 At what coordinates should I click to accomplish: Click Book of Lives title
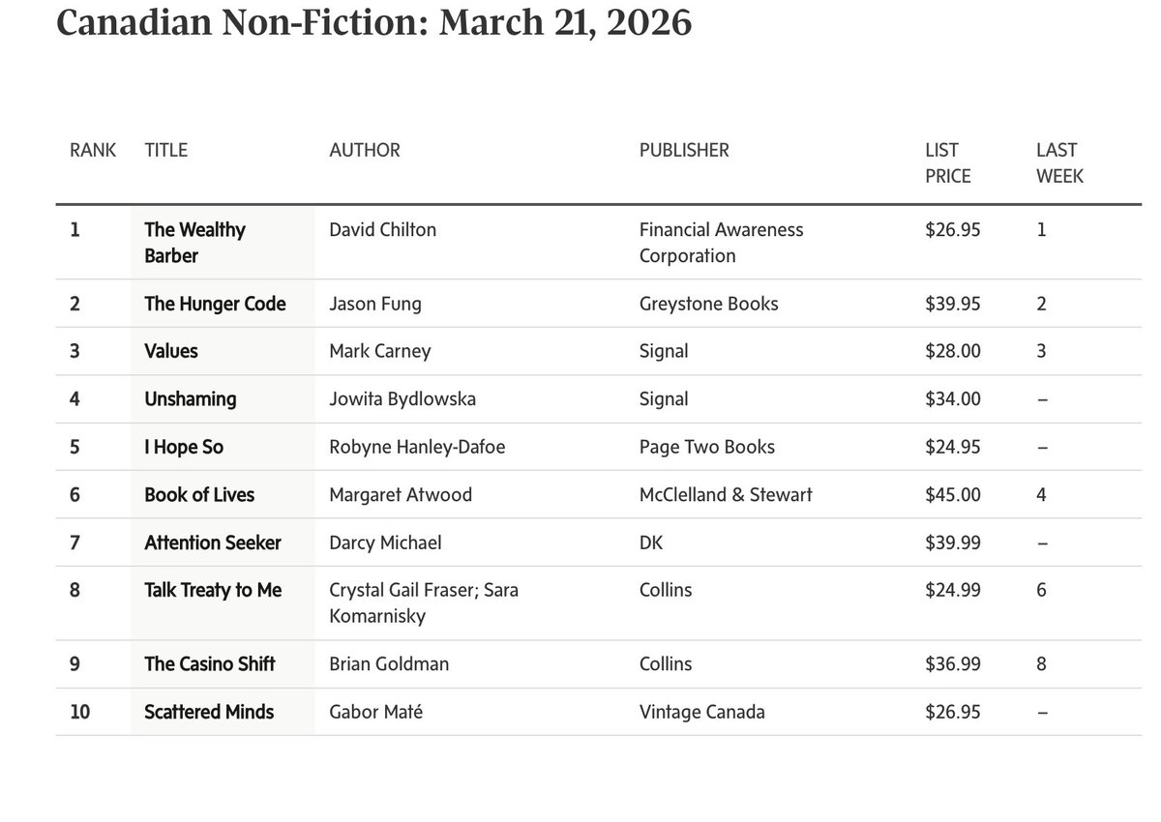coord(199,494)
